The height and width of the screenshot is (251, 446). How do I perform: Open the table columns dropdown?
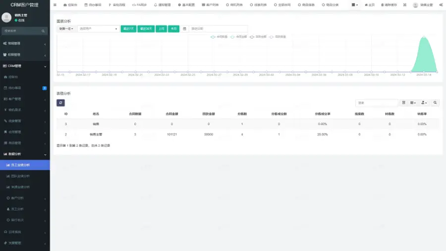[x=413, y=103]
